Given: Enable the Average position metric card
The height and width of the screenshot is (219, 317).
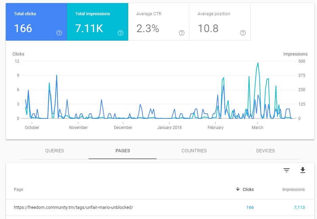Looking at the screenshot, I should pos(220,22).
